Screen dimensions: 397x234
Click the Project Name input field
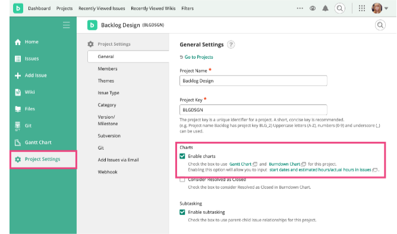(253, 81)
